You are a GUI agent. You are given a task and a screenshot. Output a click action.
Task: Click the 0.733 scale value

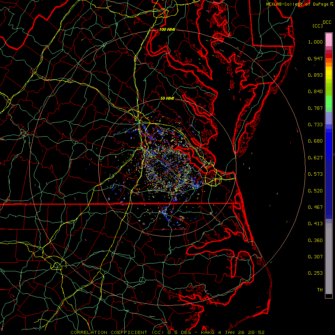[x=315, y=125]
